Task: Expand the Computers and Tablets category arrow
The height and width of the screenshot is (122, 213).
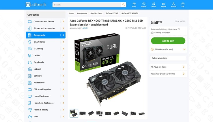Action: (63, 21)
